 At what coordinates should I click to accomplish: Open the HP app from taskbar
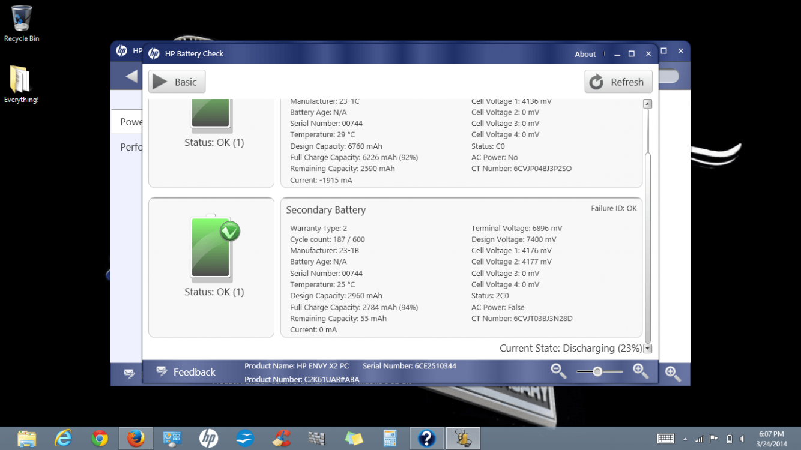tap(208, 439)
